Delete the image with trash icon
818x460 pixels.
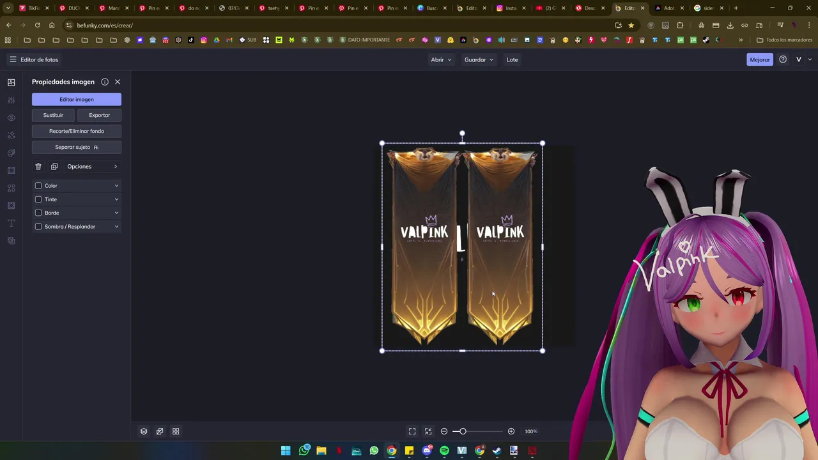pyautogui.click(x=38, y=166)
